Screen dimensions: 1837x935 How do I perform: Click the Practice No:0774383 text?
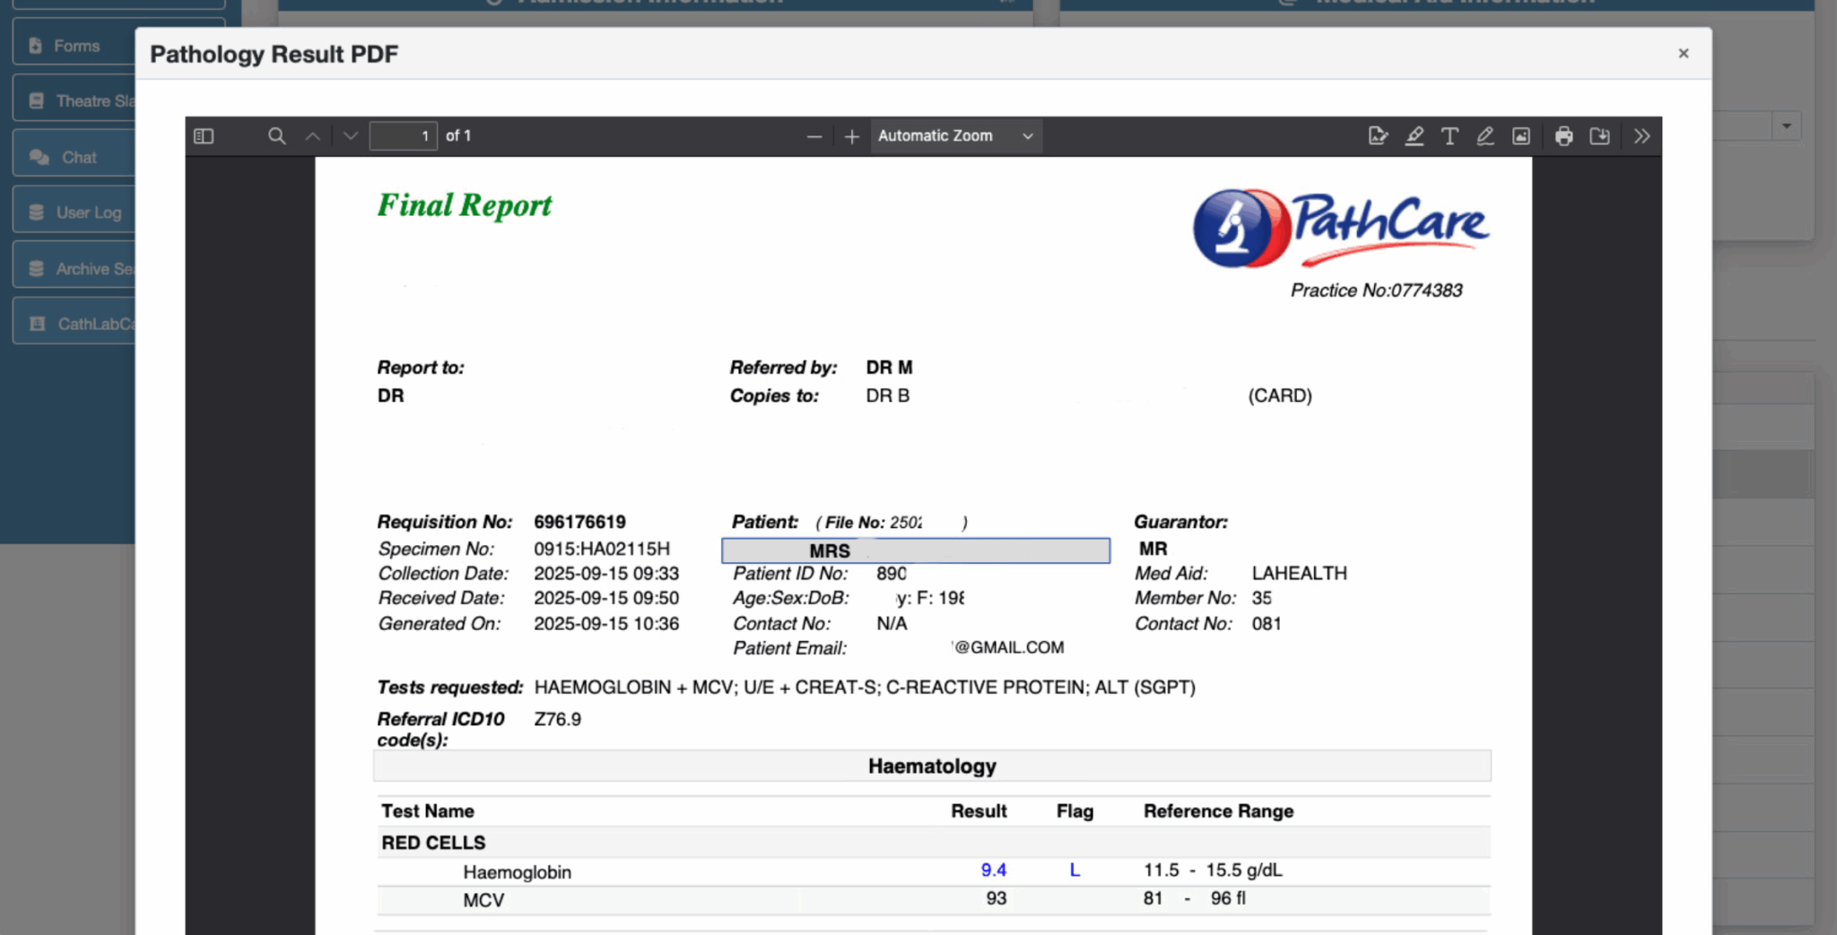point(1376,290)
